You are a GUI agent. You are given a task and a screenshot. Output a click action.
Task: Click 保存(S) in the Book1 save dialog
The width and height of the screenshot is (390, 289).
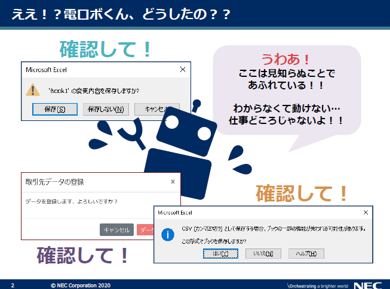click(x=55, y=110)
